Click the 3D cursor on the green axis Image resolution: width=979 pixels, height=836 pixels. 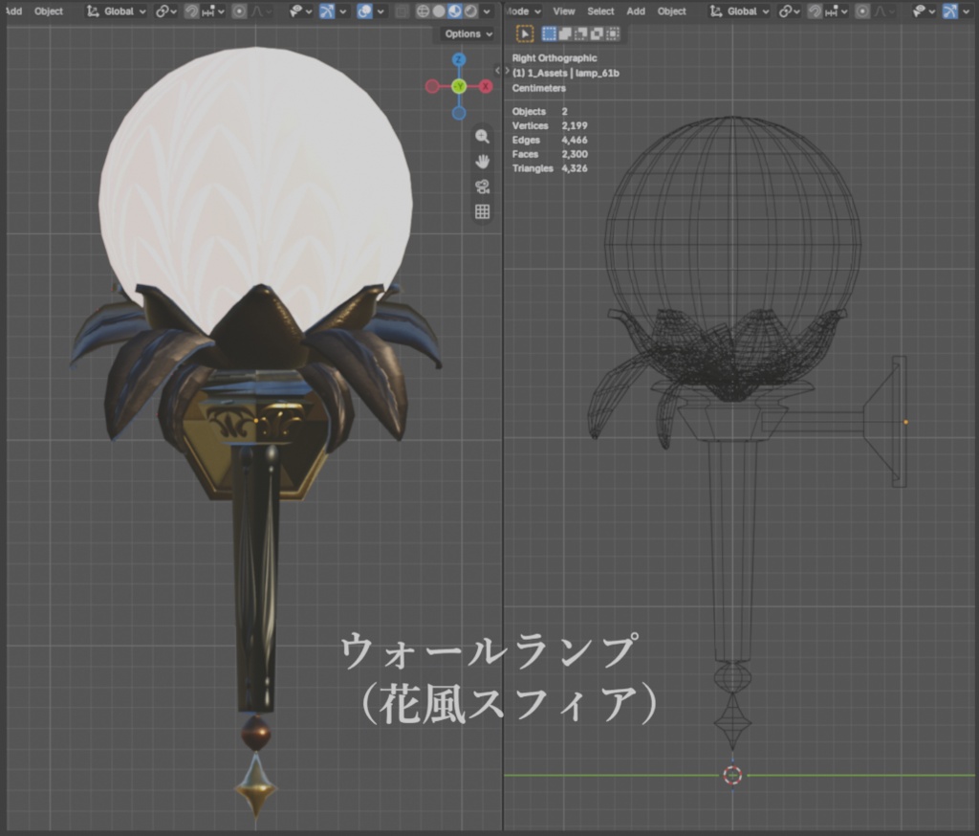(732, 776)
